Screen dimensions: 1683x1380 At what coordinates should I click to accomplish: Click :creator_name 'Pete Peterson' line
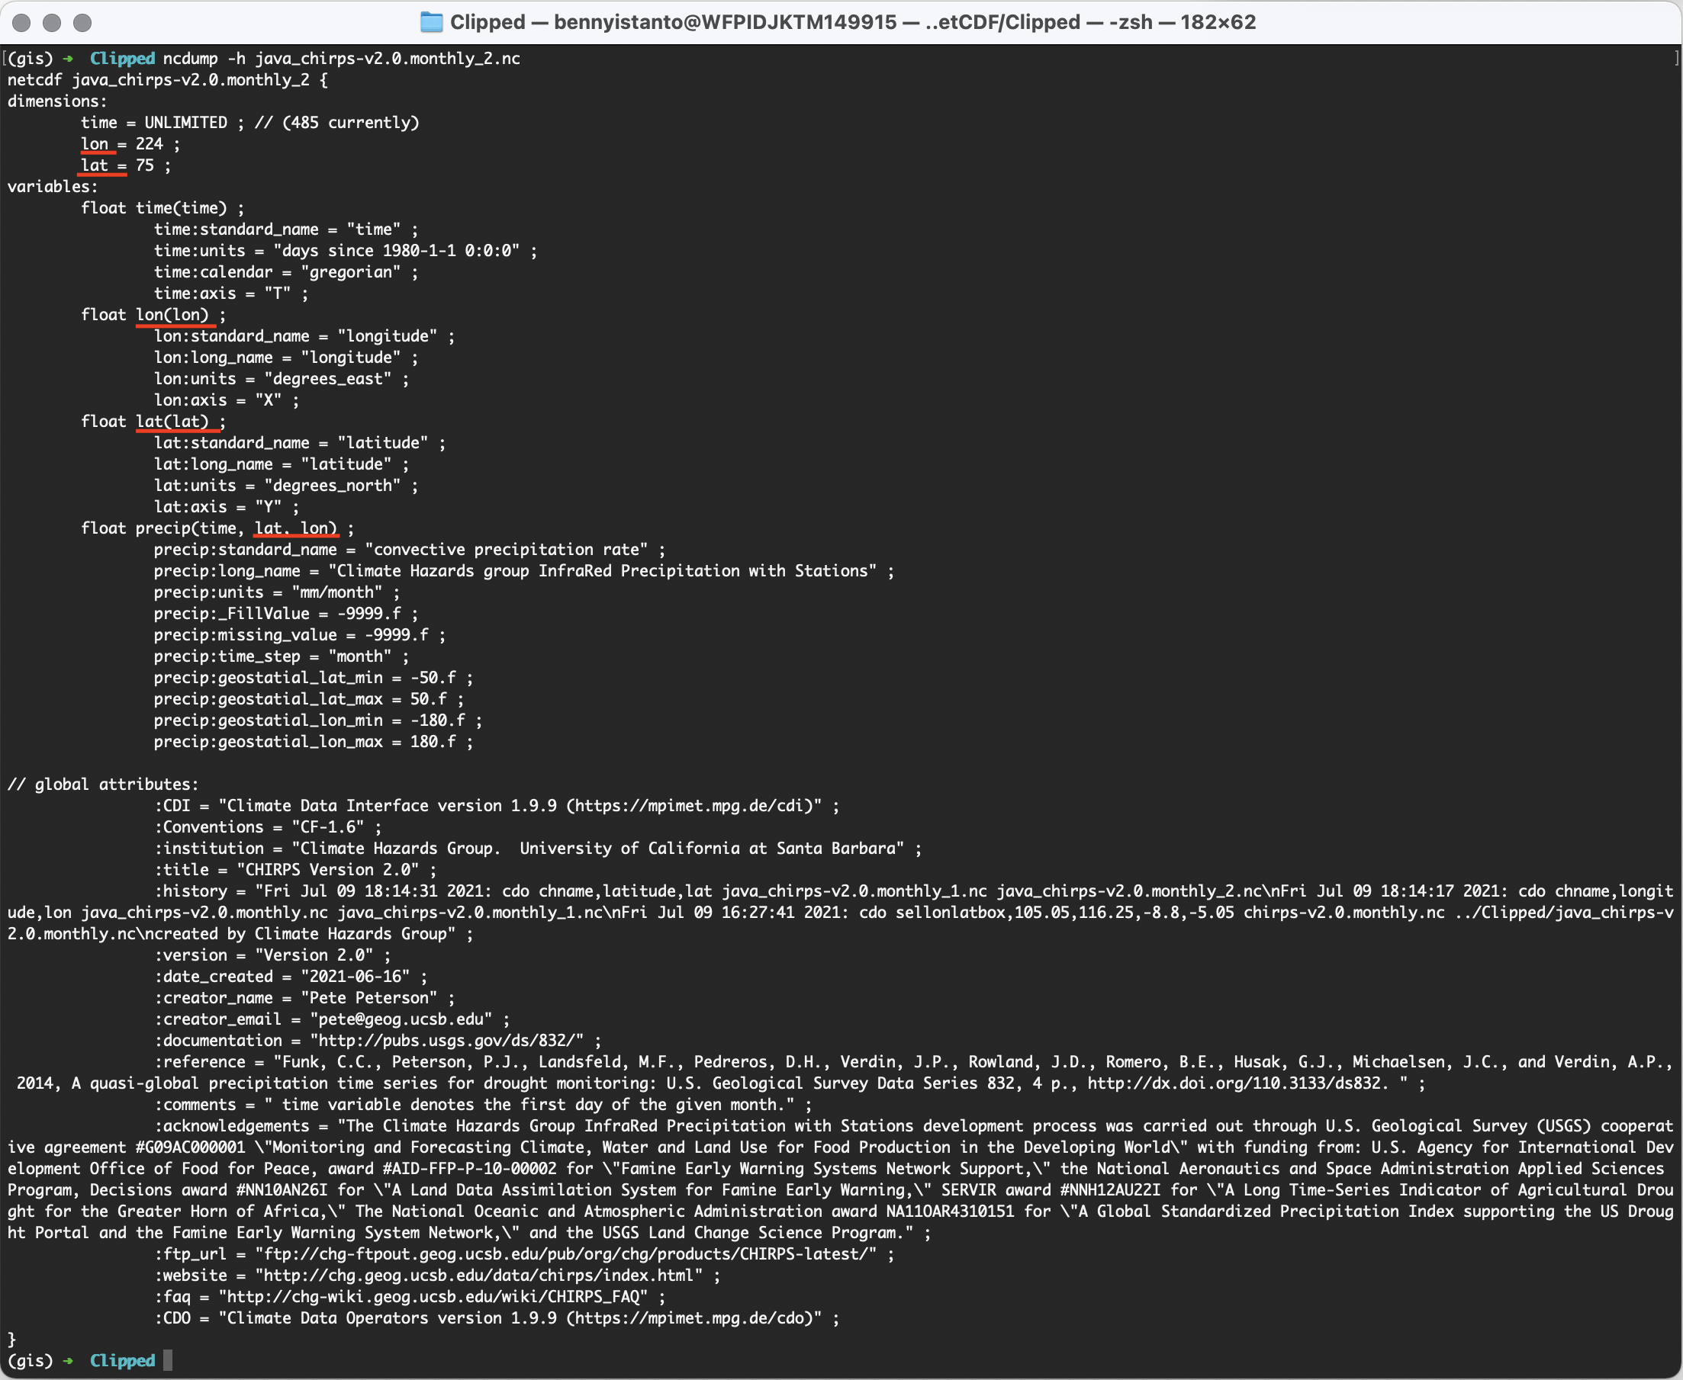(304, 999)
